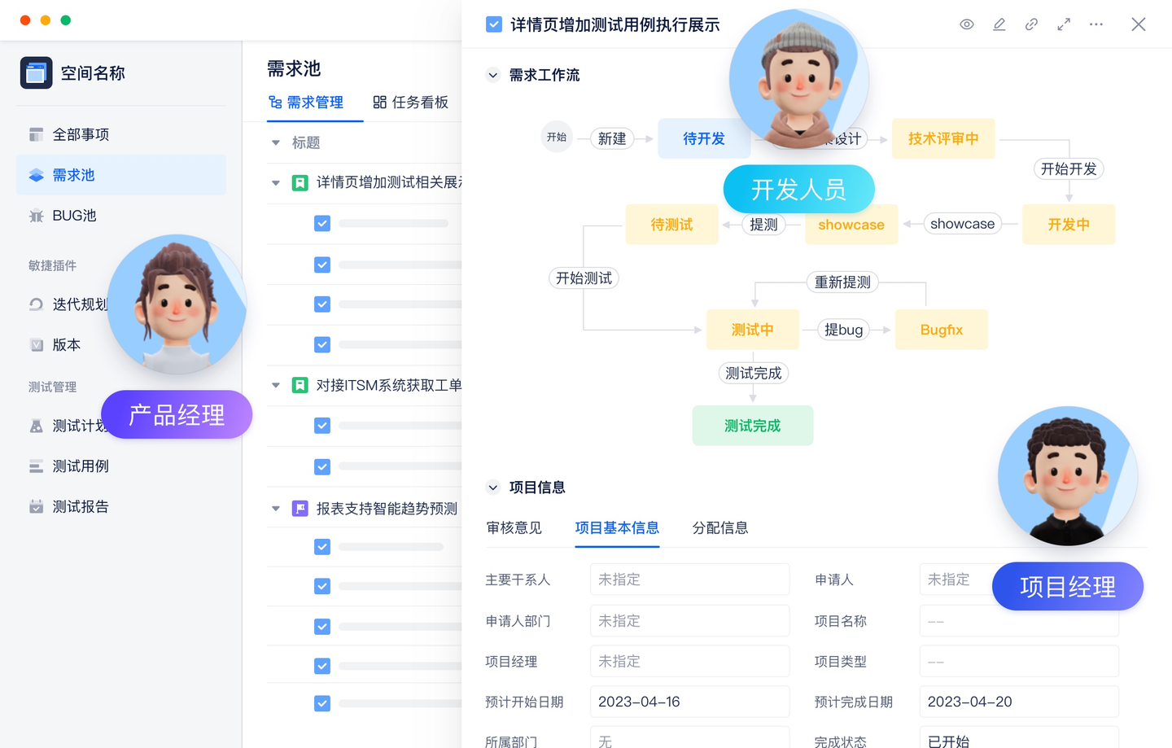
Task: Open the 审核意见 tab
Action: coord(514,527)
